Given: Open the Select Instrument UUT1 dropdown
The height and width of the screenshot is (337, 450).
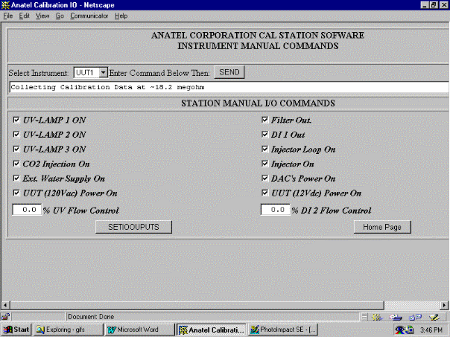Looking at the screenshot, I should pyautogui.click(x=91, y=72).
